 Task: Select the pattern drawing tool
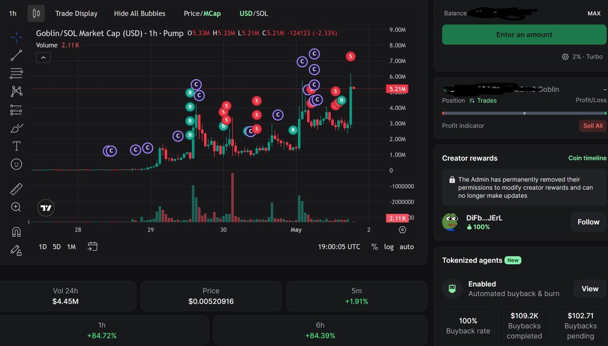[x=16, y=91]
